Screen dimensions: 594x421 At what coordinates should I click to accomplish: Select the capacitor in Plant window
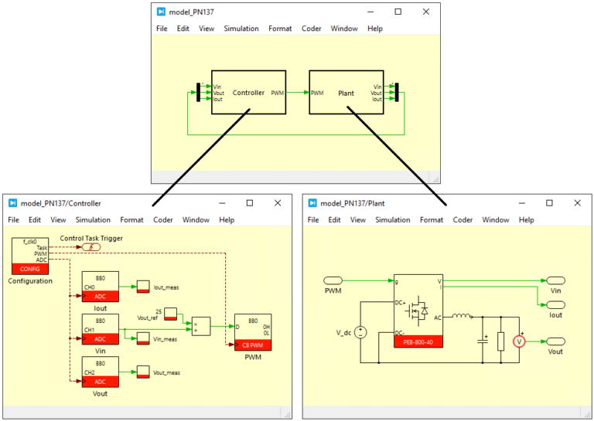click(x=483, y=339)
